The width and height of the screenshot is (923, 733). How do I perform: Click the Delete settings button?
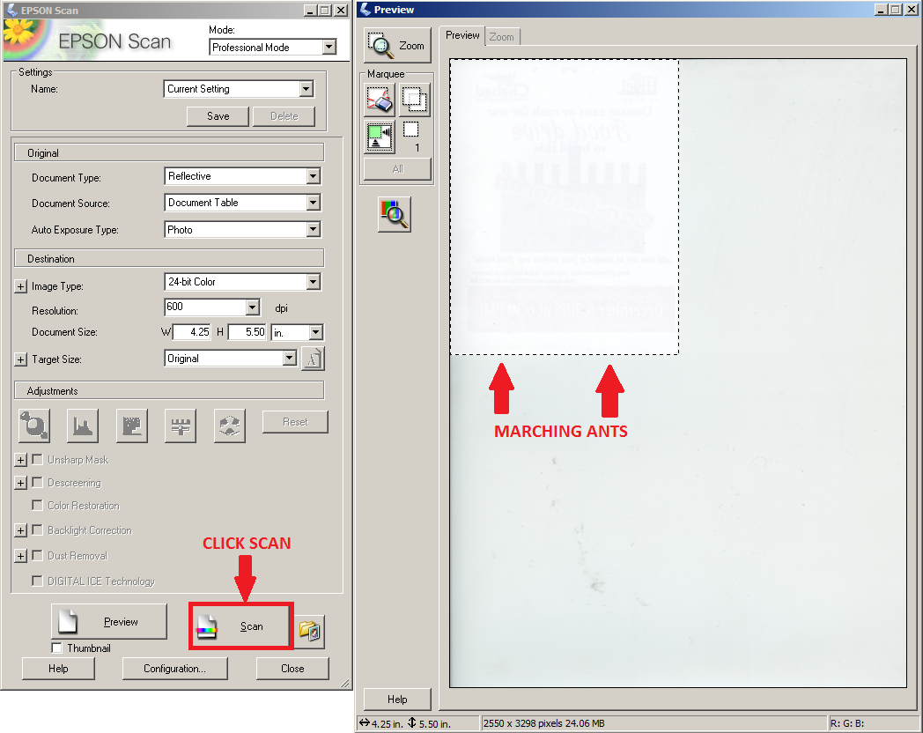[x=284, y=116]
